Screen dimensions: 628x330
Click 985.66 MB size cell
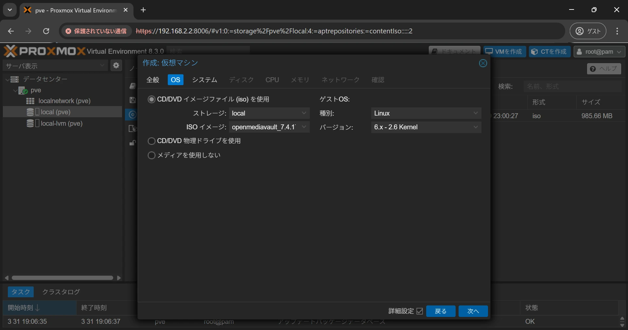point(597,116)
